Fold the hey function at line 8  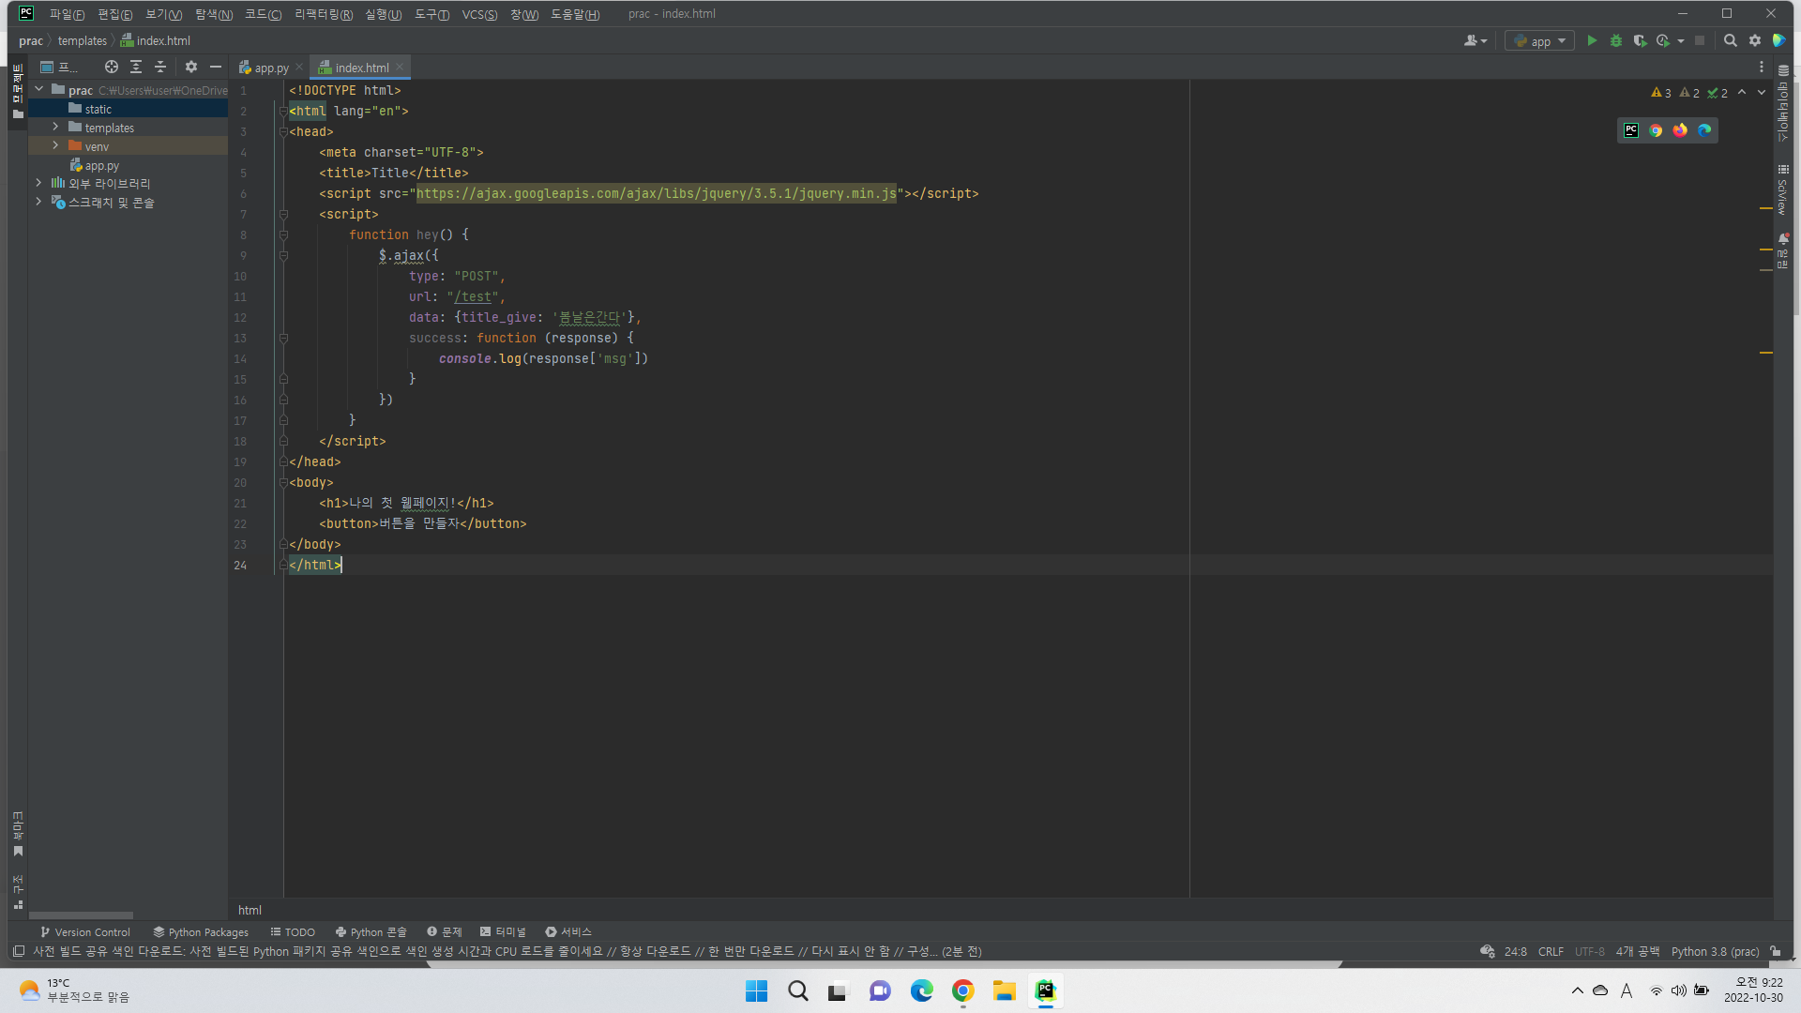click(283, 234)
